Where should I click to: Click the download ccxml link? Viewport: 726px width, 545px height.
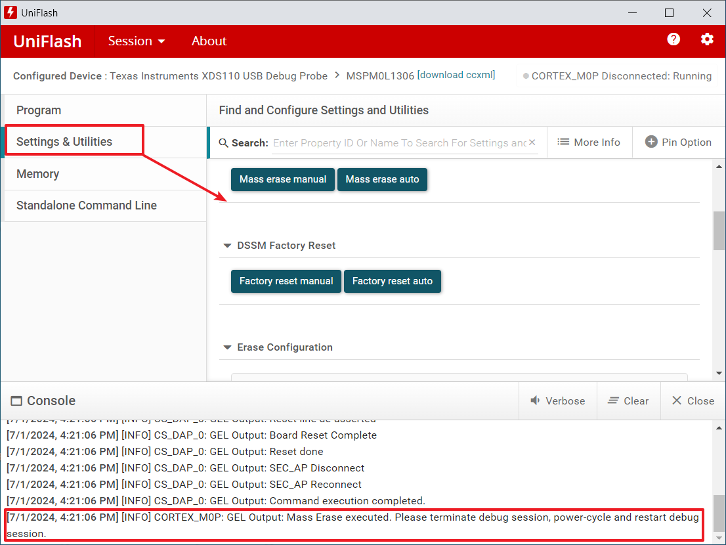[456, 75]
